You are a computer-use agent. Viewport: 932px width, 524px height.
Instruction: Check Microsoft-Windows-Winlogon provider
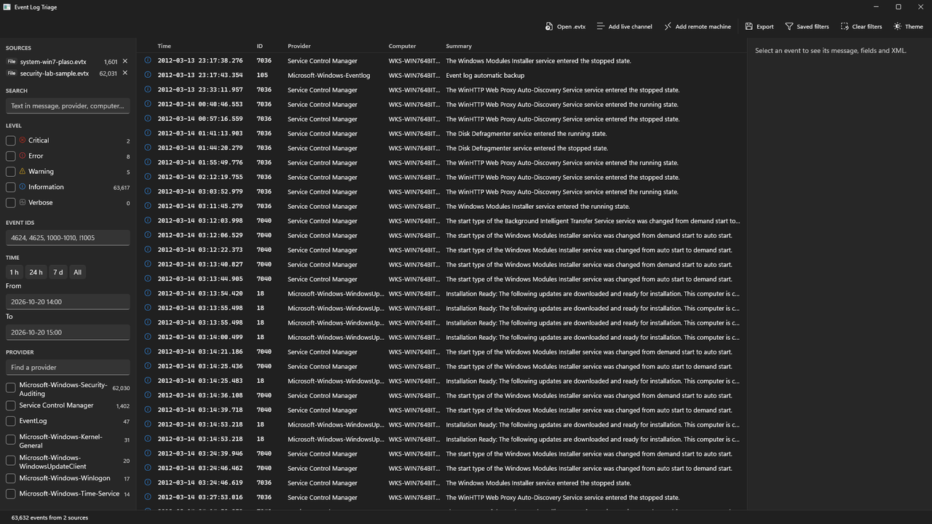[x=11, y=478]
